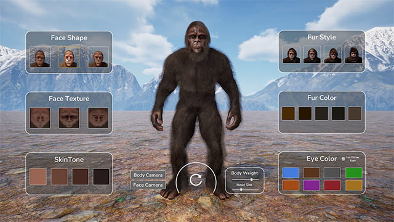Pick the first Fur Style thumbnail
Viewport: 394px width, 222px height.
click(291, 54)
